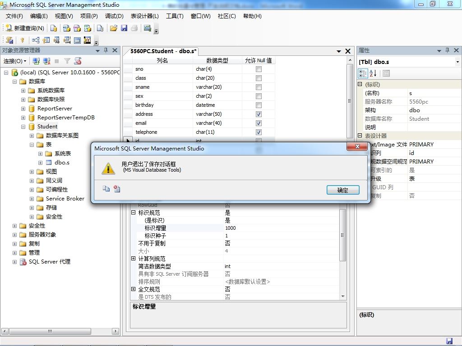Click the Generate Change Script icon
This screenshot has height=346, width=462.
point(9,40)
